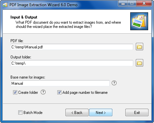Viewport: 154px width, 123px height.
Task: Click the wizard app icon in title bar
Action: click(5, 5)
